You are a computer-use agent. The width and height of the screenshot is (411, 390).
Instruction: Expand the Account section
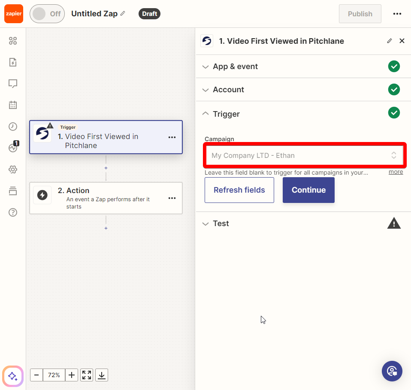(x=303, y=90)
